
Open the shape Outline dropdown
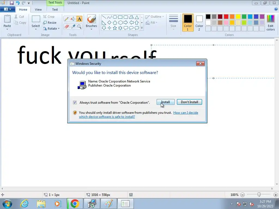click(155, 17)
